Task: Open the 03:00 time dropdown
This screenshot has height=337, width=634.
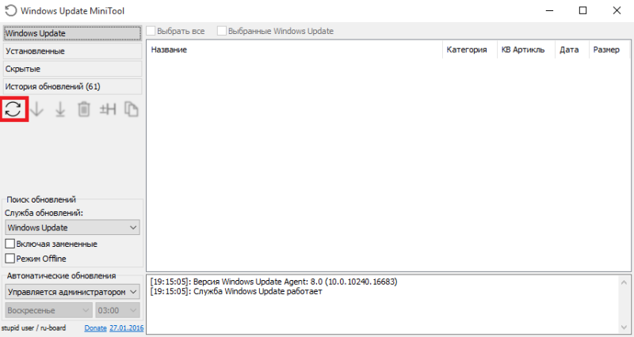Action: point(117,310)
